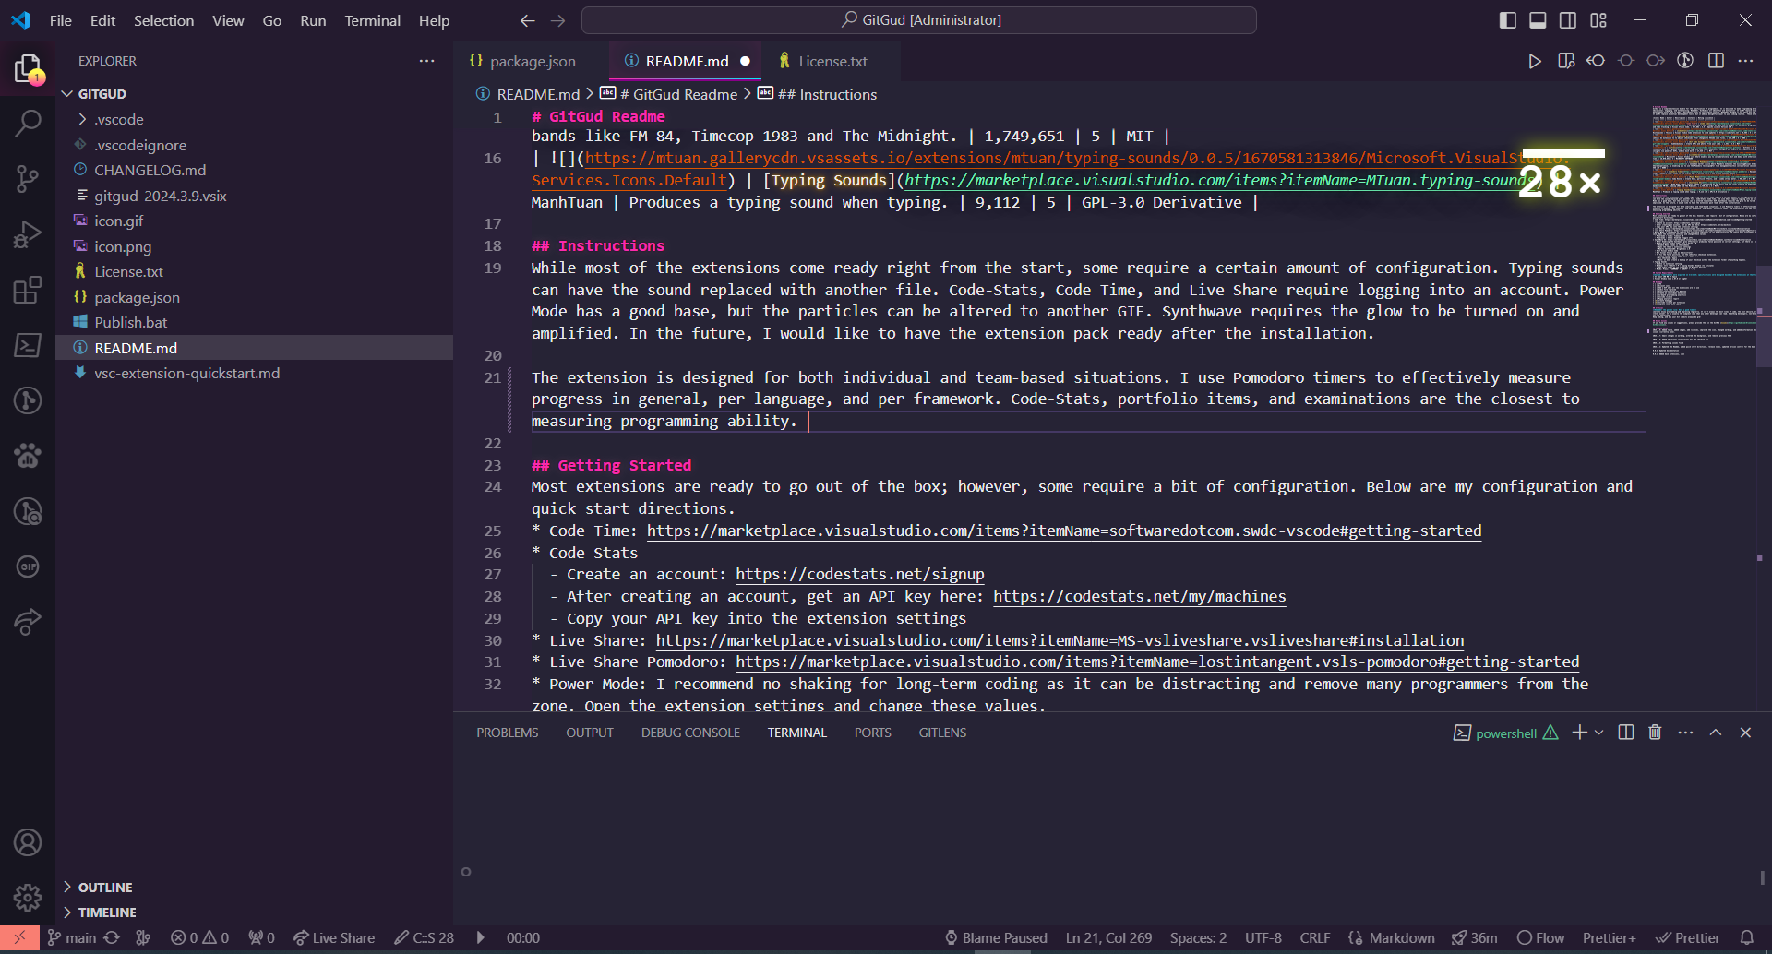Viewport: 1772px width, 954px height.
Task: Toggle the bottom panel visibility
Action: click(x=1538, y=20)
